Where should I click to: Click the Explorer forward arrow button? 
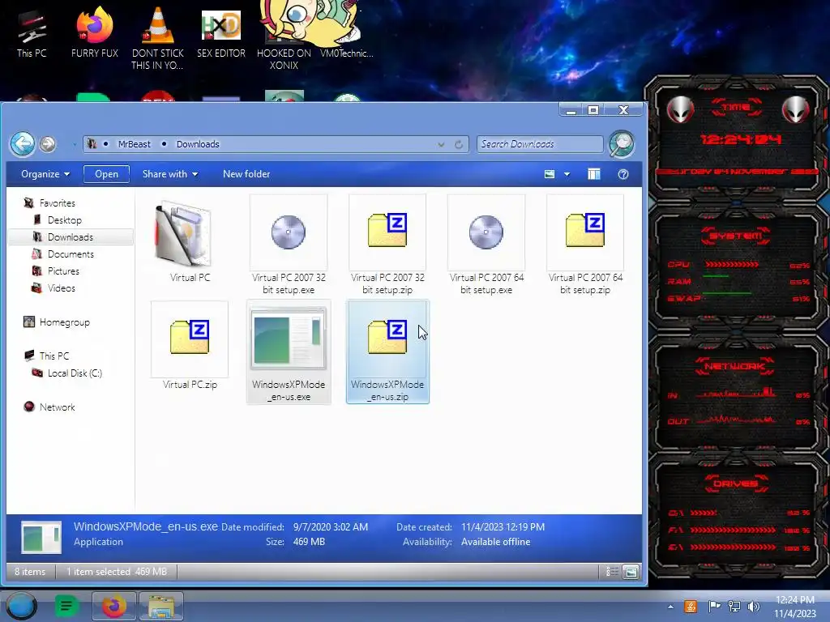pyautogui.click(x=48, y=144)
